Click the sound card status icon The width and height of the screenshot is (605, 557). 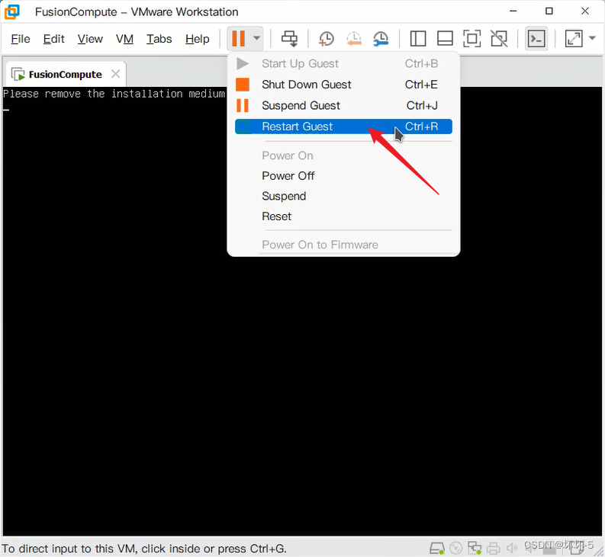pos(512,548)
